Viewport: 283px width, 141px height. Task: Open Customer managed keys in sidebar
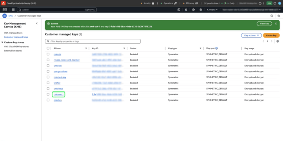(x=16, y=37)
